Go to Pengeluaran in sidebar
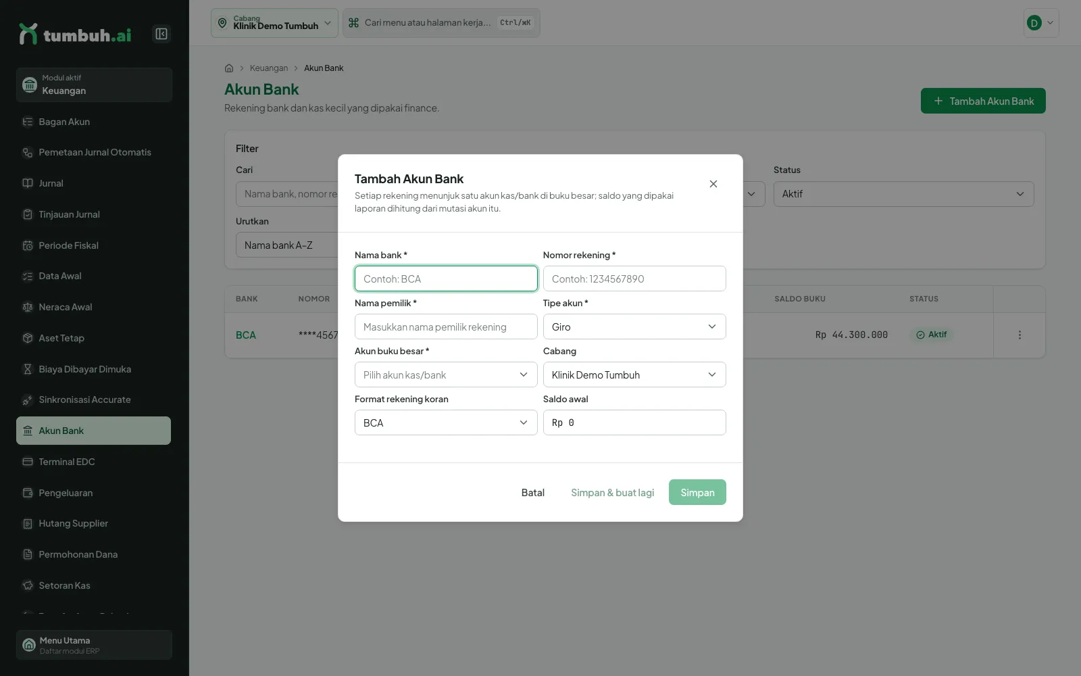1081x676 pixels. 94,493
